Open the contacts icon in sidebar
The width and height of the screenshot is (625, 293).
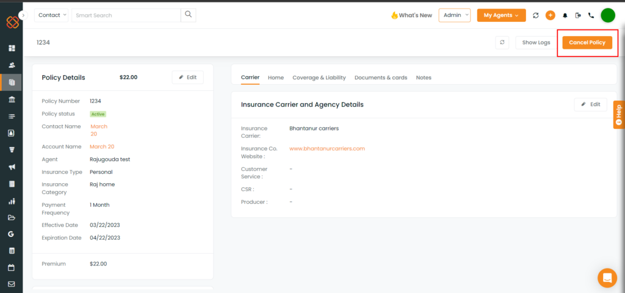[12, 65]
